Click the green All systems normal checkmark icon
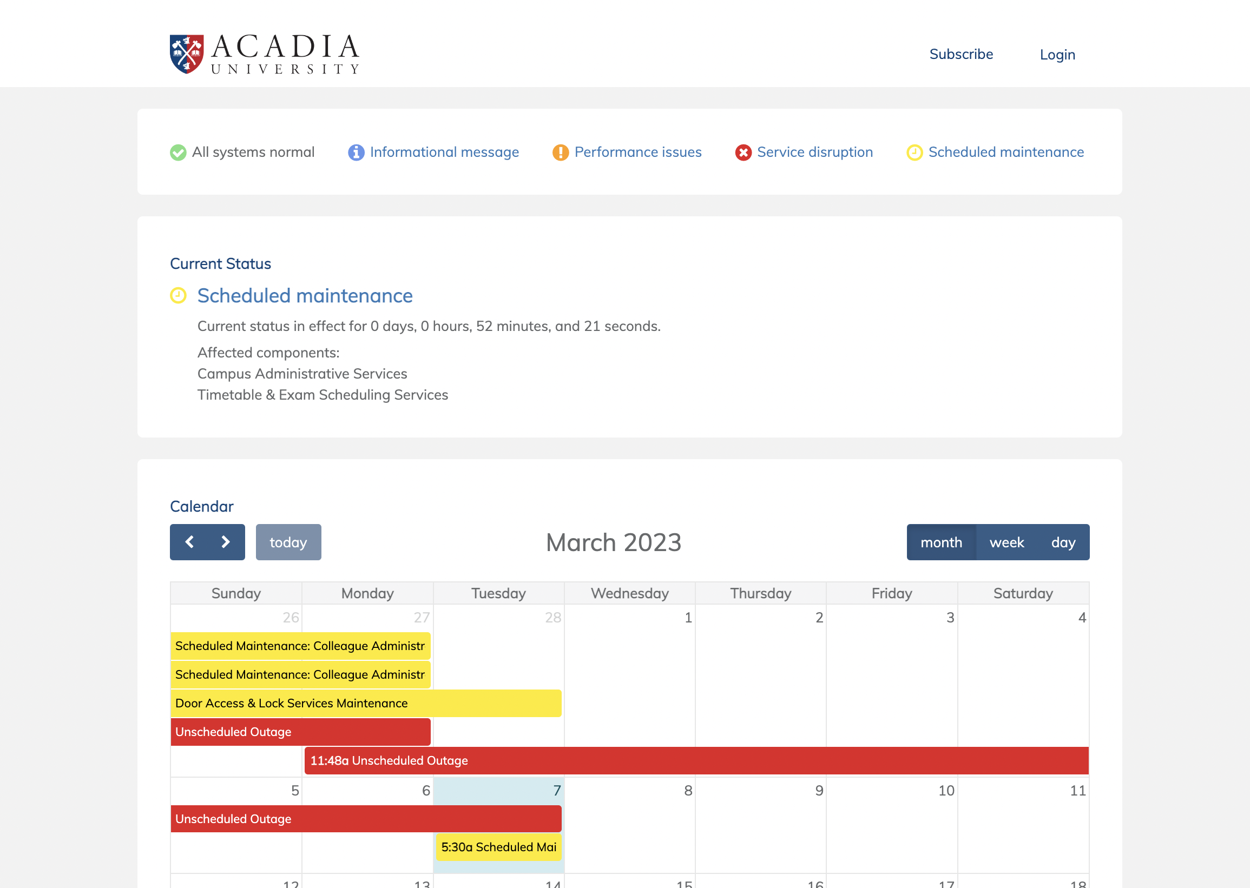 (178, 153)
